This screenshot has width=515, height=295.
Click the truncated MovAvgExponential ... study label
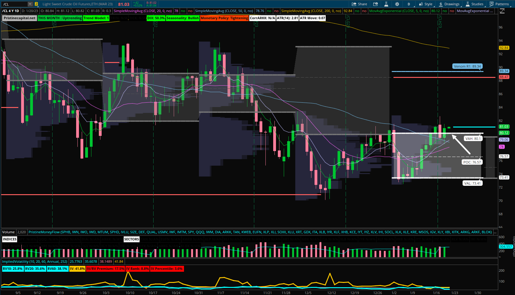pos(475,11)
